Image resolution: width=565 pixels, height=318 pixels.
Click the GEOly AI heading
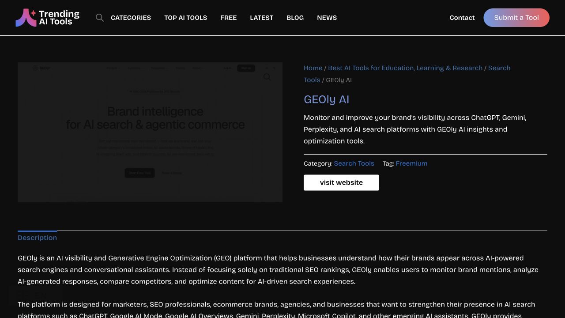point(326,99)
